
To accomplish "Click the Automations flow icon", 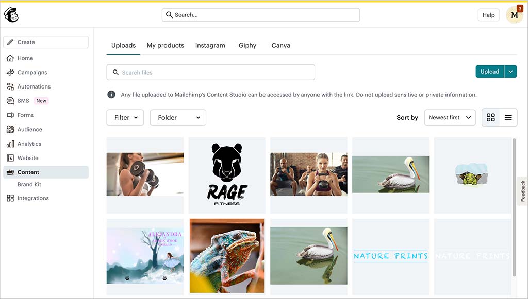I will [10, 86].
